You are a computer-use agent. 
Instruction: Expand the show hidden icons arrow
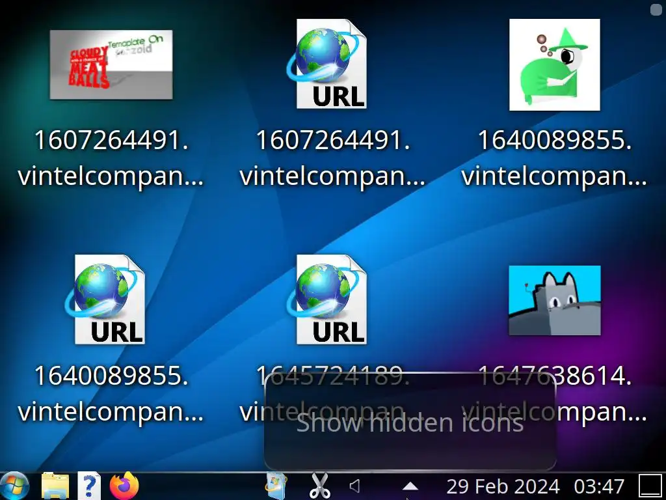410,486
